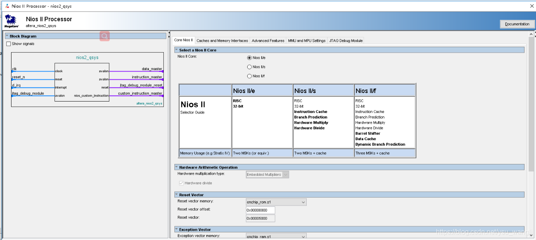
Task: Collapse the Block Diagram section
Action: (x=7, y=36)
